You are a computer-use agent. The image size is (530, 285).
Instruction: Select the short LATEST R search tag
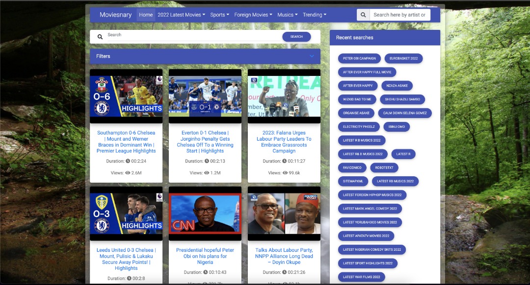[x=403, y=154]
